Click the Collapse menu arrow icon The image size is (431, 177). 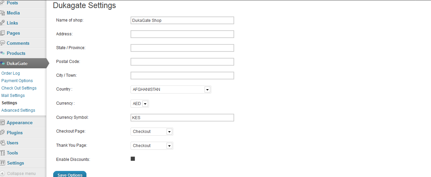[x=2, y=174]
